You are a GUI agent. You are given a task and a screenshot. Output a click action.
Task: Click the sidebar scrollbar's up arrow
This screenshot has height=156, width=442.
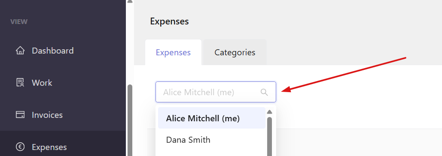[130, 1]
